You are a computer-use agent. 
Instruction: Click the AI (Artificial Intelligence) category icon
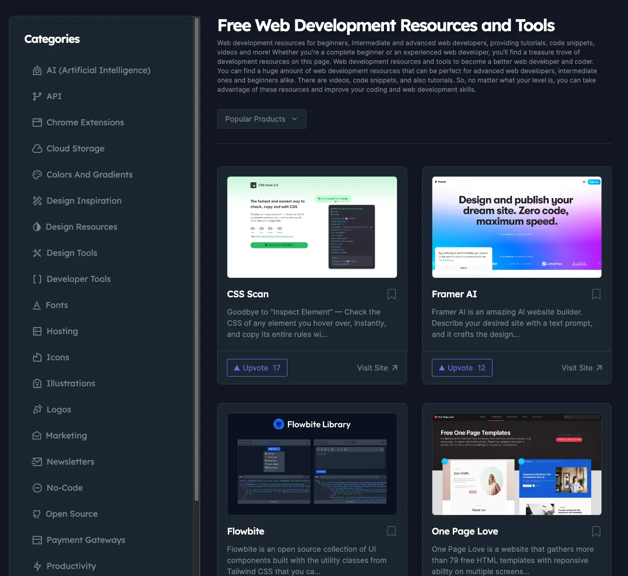pos(37,70)
